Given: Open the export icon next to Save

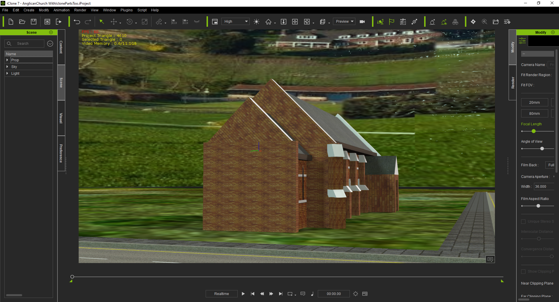Looking at the screenshot, I should [59, 22].
